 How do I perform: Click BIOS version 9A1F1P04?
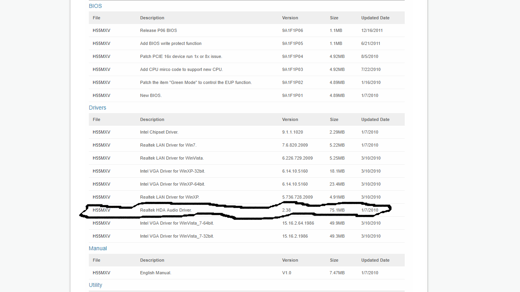click(293, 56)
